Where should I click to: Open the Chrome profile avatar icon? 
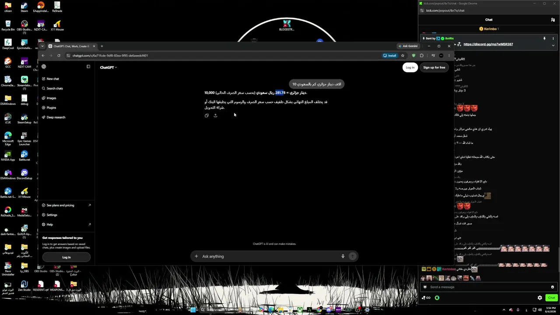pyautogui.click(x=441, y=56)
